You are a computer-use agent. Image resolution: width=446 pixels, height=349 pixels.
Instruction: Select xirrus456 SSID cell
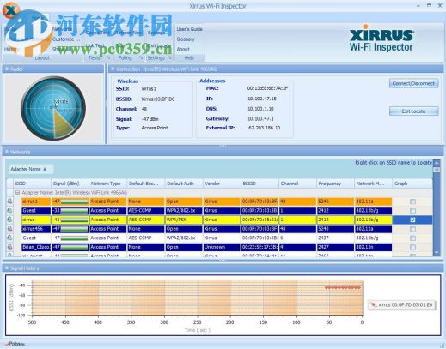pyautogui.click(x=36, y=229)
